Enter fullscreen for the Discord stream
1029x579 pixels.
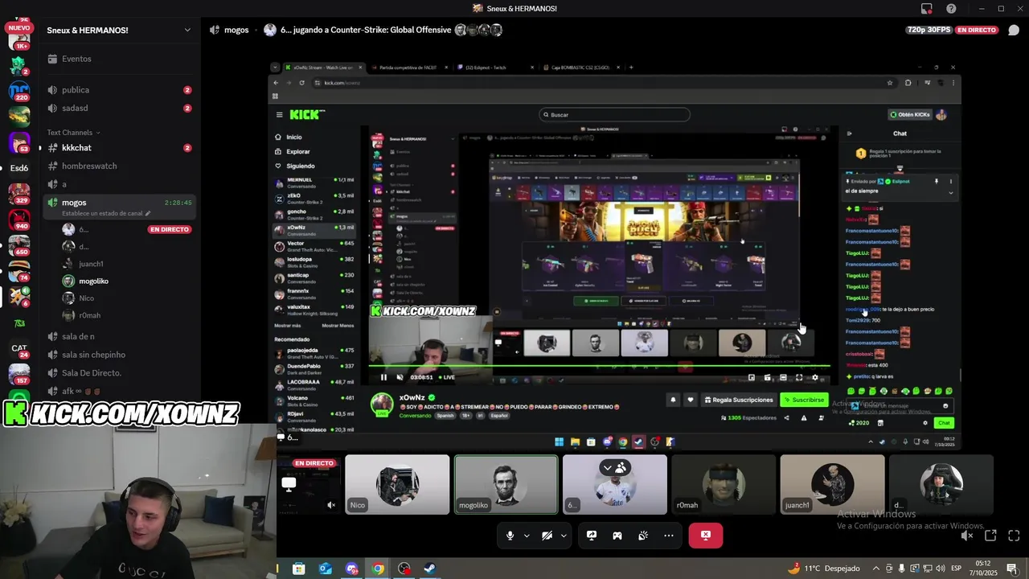pos(1014,536)
